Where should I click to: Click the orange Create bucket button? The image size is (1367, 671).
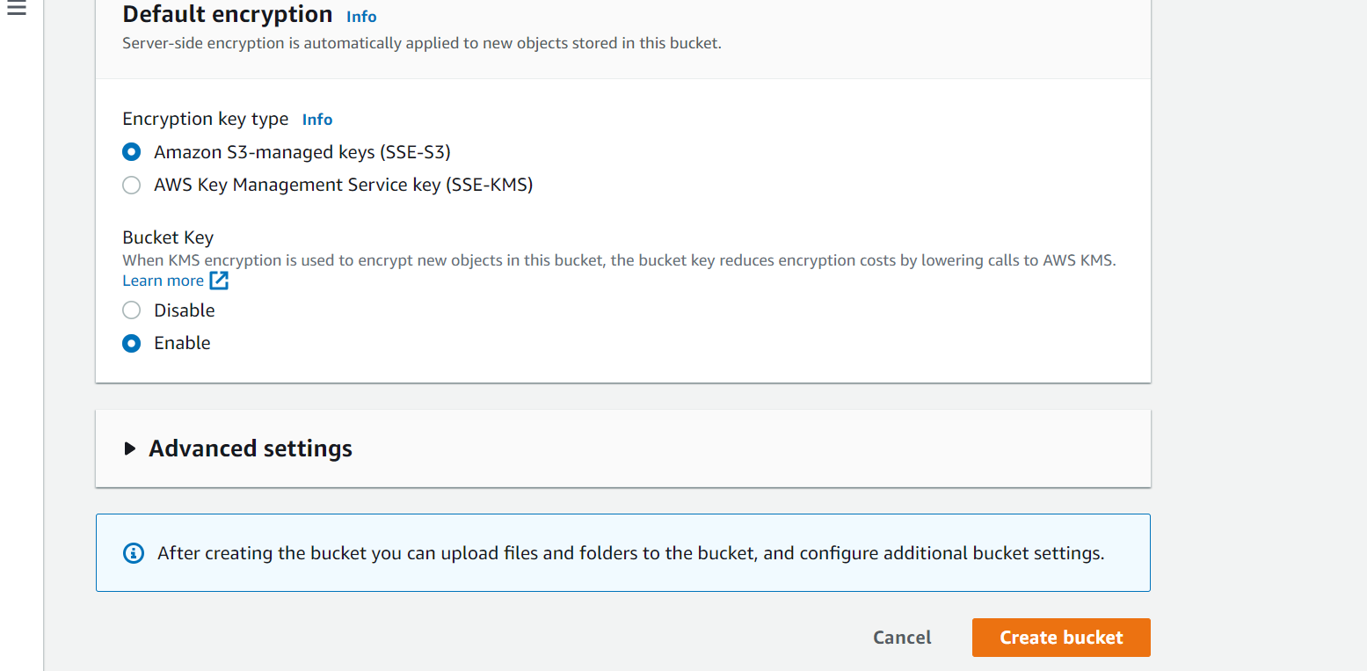click(1061, 638)
